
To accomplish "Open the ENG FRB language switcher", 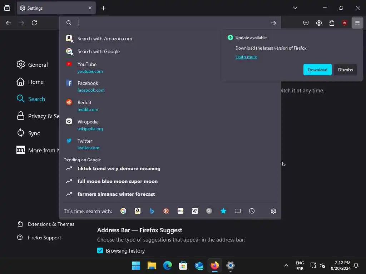I will (x=300, y=265).
